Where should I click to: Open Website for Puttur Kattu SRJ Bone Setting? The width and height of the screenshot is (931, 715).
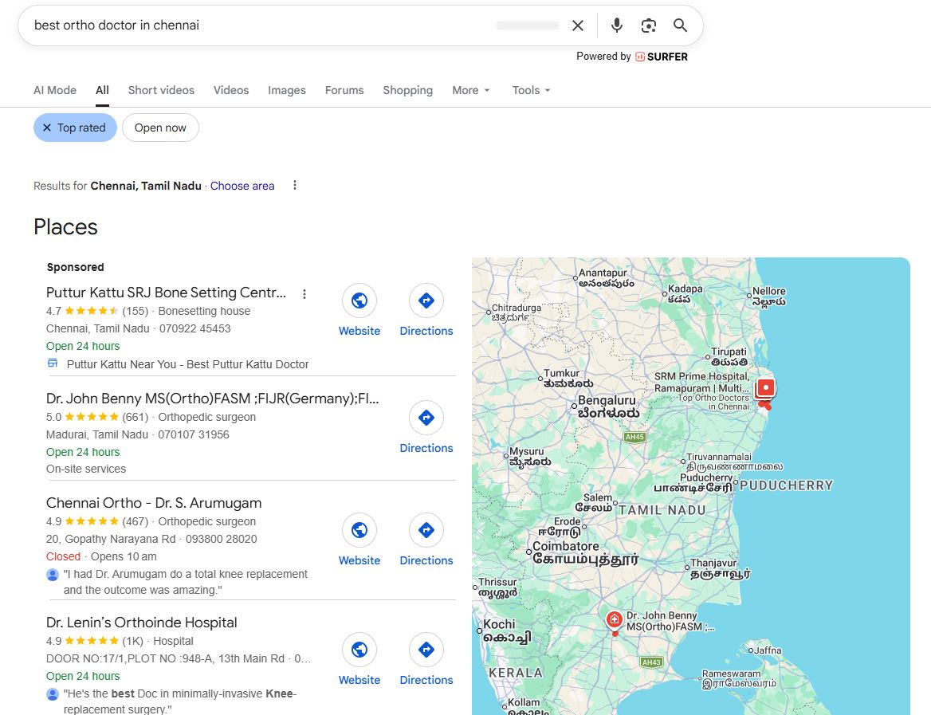pos(359,301)
